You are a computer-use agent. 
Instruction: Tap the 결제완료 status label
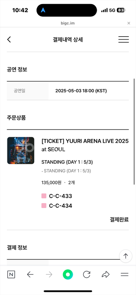[x=119, y=219]
